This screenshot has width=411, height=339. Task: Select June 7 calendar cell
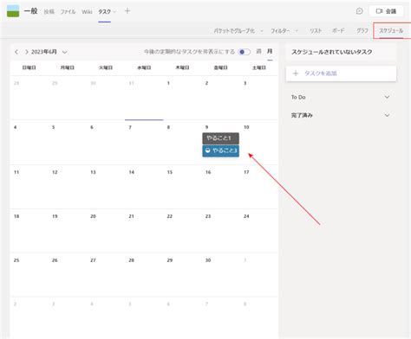click(144, 142)
